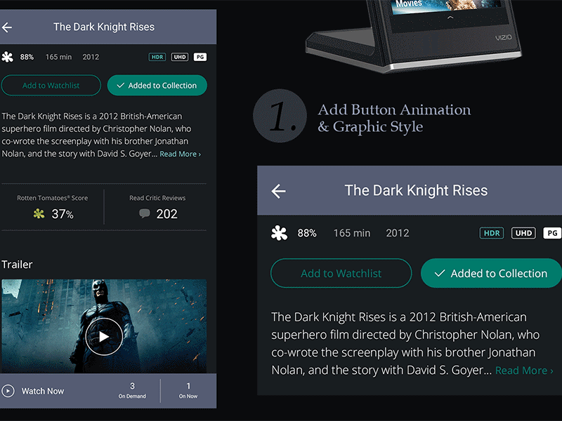This screenshot has width=562, height=421.
Task: Click Movies label on the tablet screen
Action: [x=409, y=4]
